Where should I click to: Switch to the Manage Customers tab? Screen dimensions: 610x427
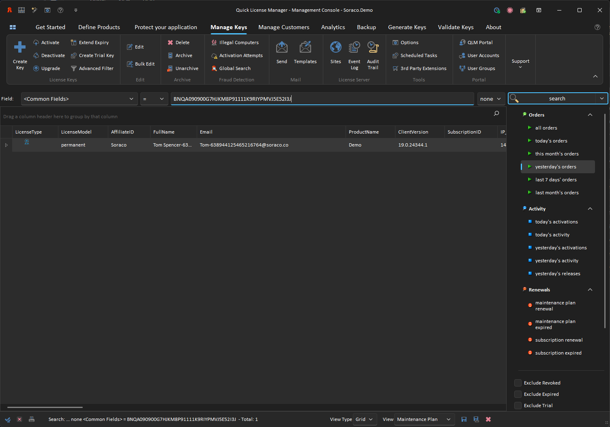point(284,27)
